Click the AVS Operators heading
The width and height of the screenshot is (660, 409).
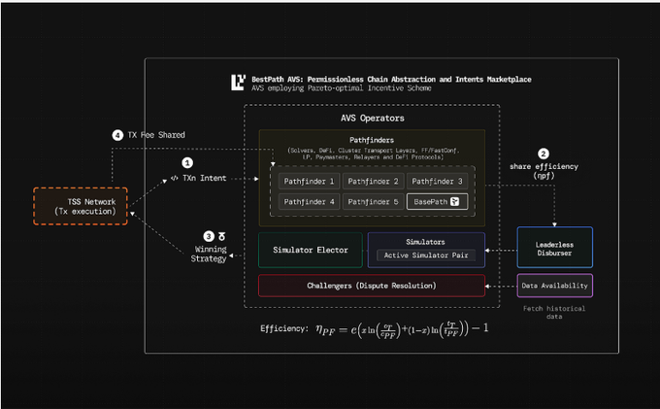pos(373,118)
